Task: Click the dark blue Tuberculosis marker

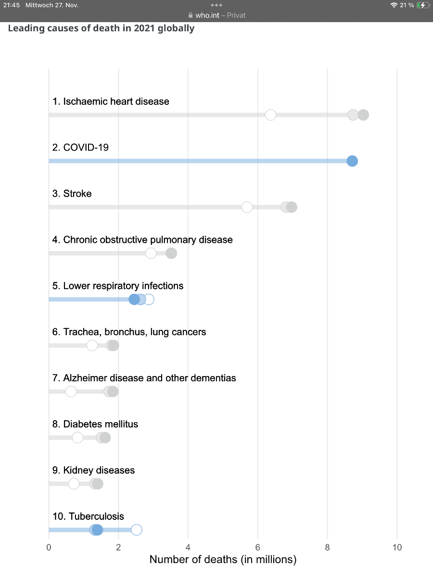Action: click(x=97, y=530)
